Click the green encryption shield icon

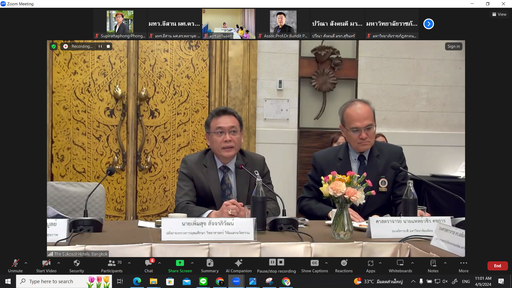click(54, 46)
